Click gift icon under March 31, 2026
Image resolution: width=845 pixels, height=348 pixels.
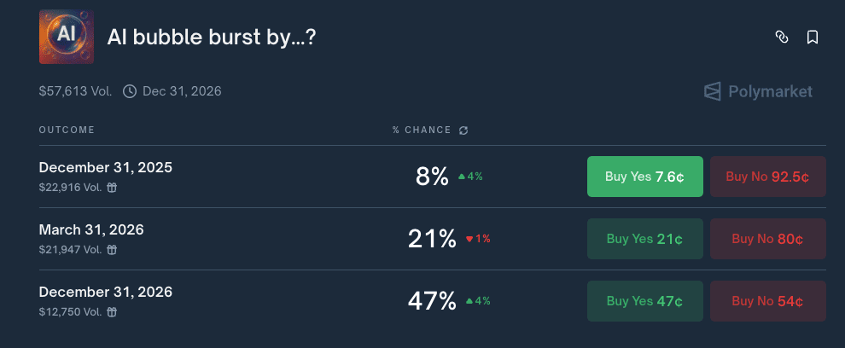coord(111,250)
